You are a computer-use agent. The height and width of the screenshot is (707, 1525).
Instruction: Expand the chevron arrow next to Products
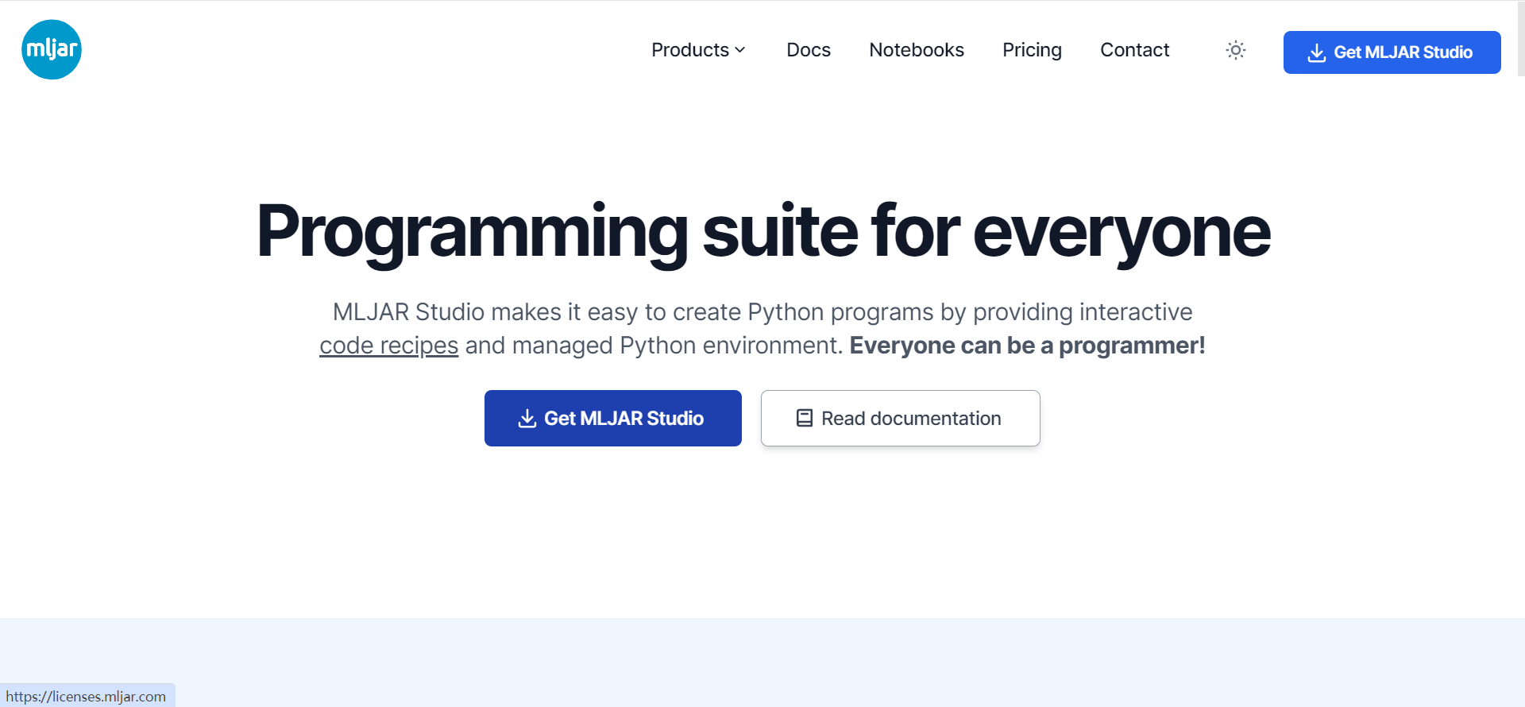740,50
